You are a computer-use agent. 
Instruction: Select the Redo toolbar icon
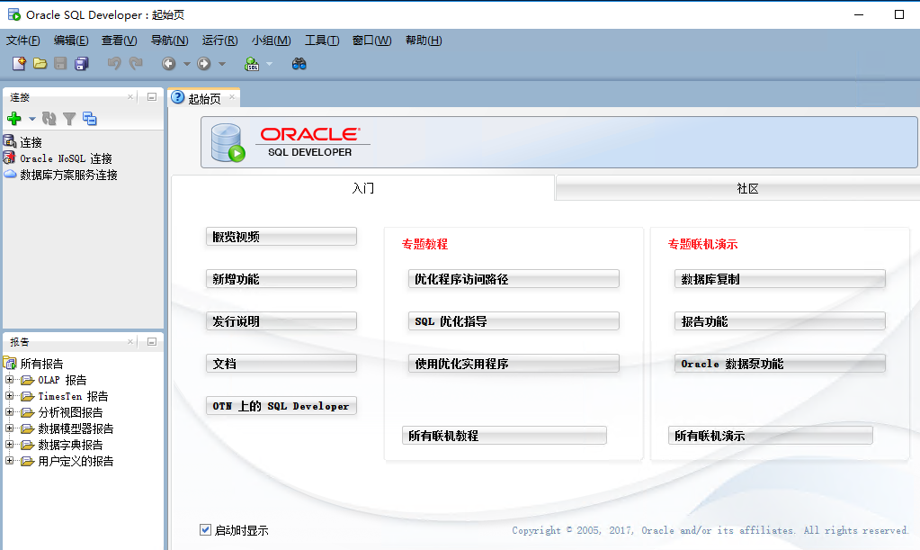click(134, 63)
